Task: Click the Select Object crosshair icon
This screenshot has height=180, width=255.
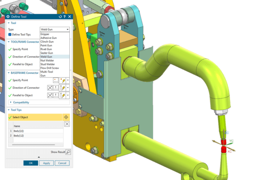Action: (x=66, y=117)
